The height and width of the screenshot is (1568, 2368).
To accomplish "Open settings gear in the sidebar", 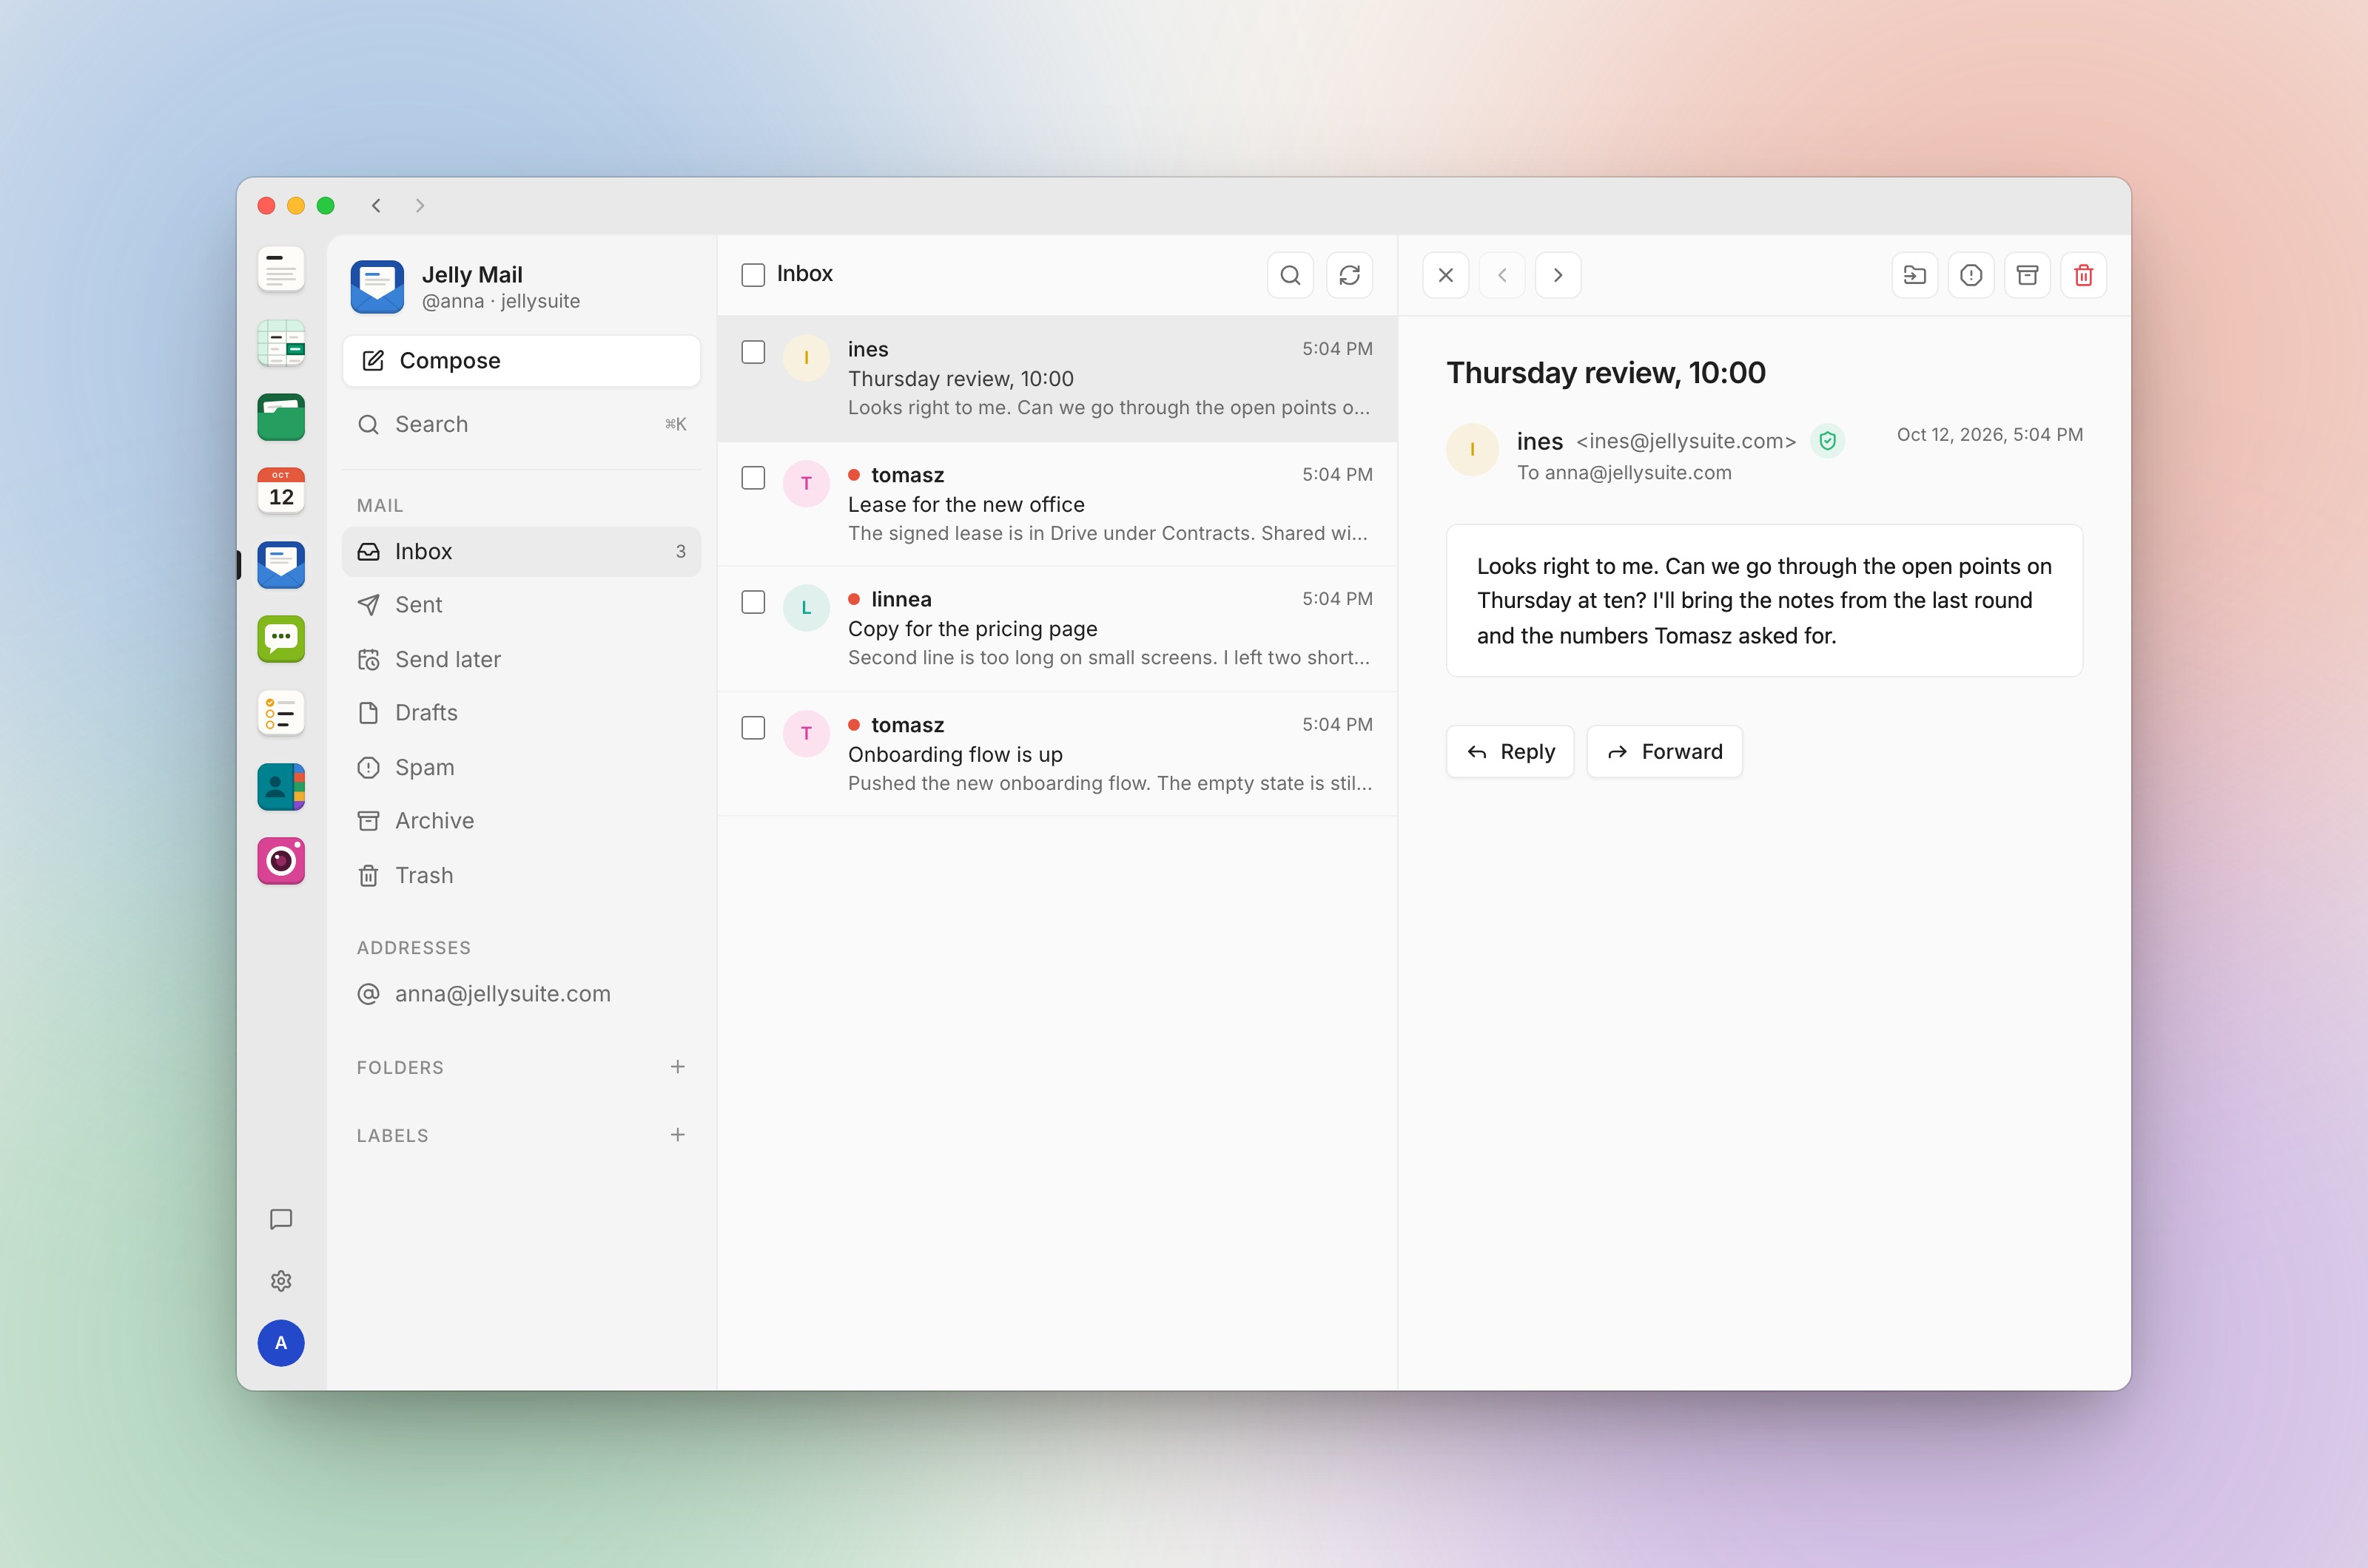I will (281, 1281).
